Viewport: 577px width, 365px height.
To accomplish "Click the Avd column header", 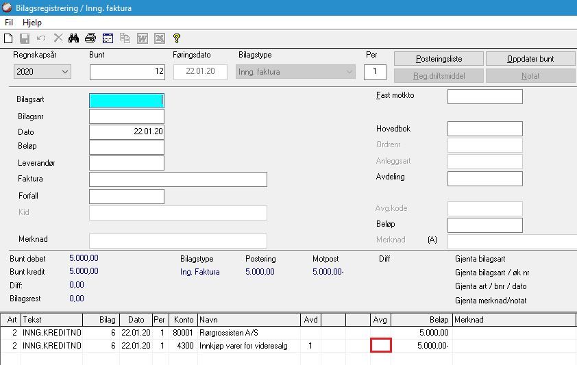I will click(x=311, y=320).
